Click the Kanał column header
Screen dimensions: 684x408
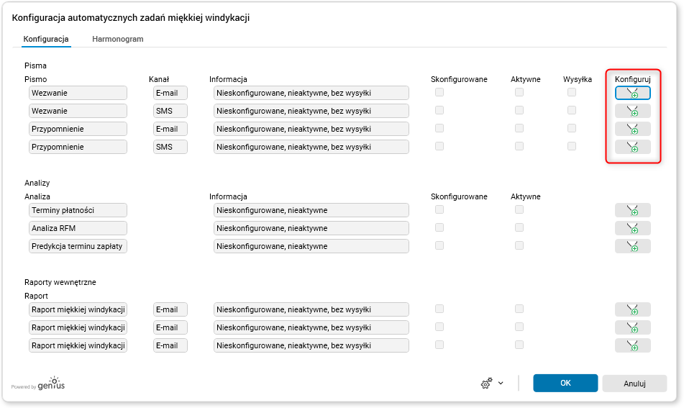(159, 79)
